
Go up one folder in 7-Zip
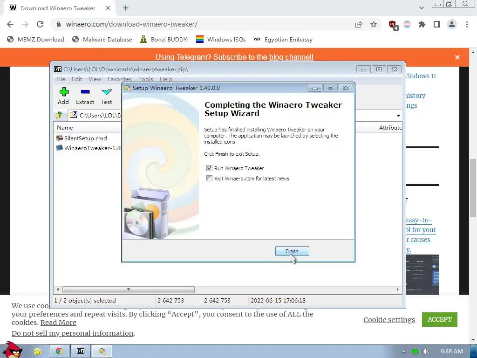click(59, 115)
